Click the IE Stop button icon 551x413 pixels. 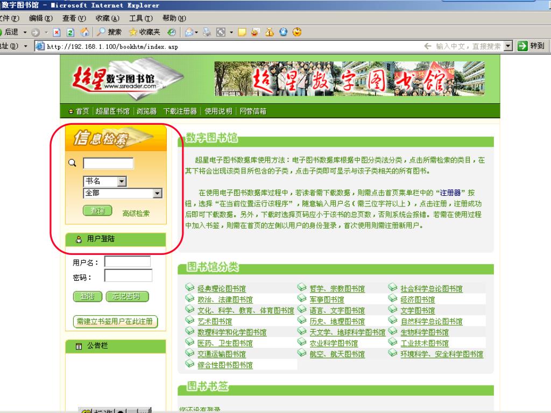click(x=56, y=33)
